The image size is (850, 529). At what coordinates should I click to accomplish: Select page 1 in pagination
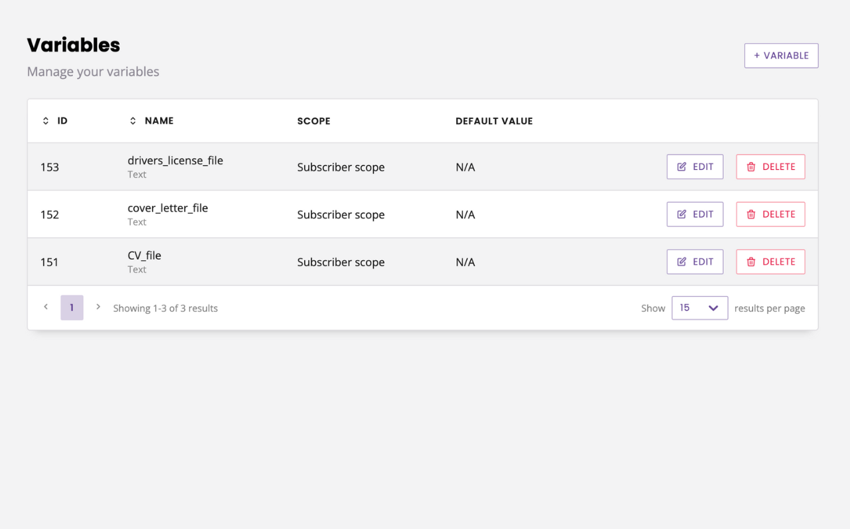point(72,308)
